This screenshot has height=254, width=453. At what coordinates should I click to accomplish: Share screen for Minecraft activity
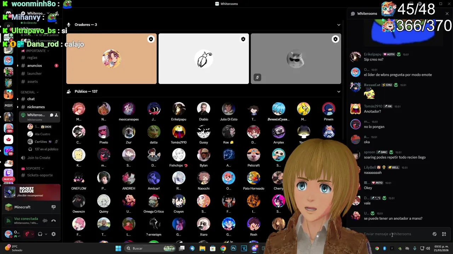click(53, 207)
